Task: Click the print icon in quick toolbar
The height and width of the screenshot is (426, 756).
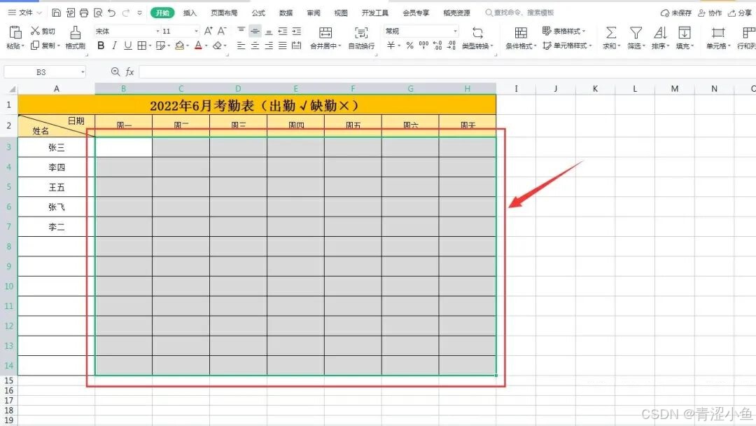Action: click(84, 13)
